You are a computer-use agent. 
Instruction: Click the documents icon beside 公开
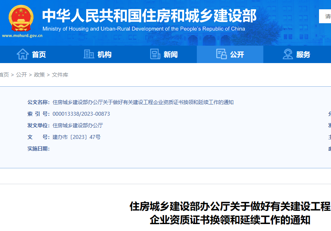pos(221,54)
